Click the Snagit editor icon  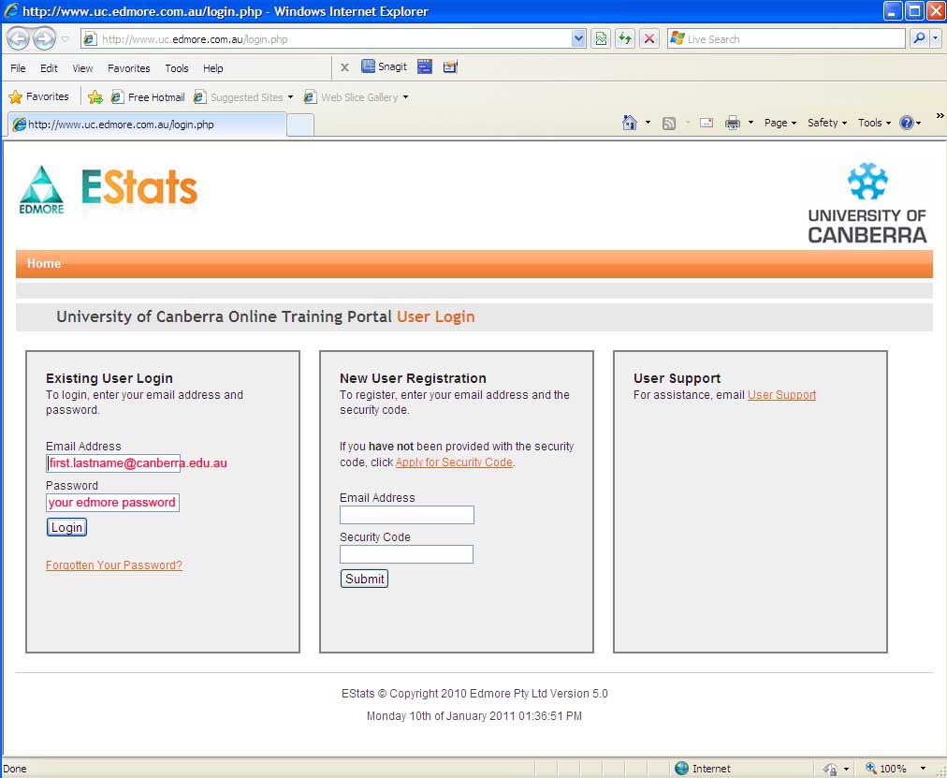tap(450, 66)
